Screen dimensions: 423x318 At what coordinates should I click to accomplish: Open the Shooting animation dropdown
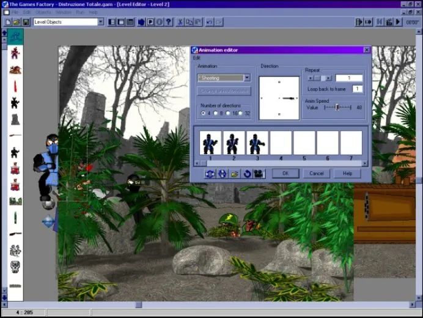click(247, 78)
